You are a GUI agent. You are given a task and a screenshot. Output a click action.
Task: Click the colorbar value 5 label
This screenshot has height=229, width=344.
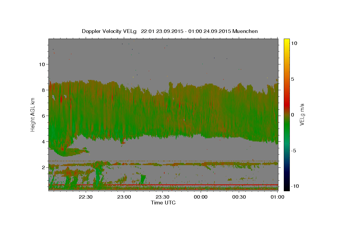tap(292, 79)
